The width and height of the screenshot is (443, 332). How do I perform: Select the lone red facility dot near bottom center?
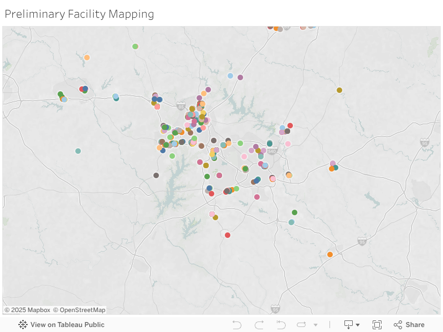[227, 235]
